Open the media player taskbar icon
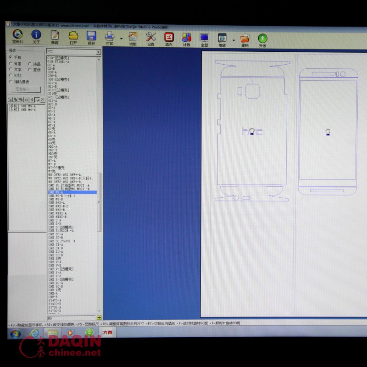 [x=70, y=332]
